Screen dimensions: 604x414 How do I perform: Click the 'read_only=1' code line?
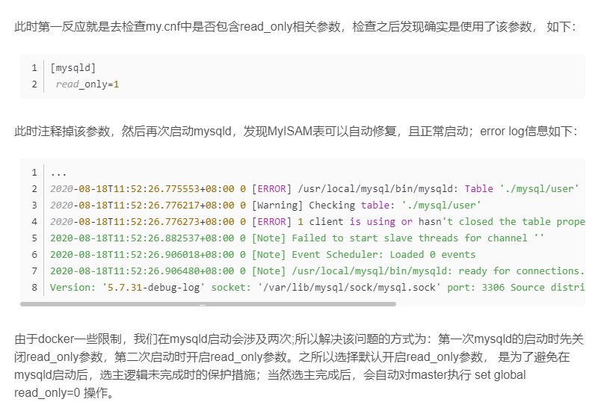[x=87, y=84]
